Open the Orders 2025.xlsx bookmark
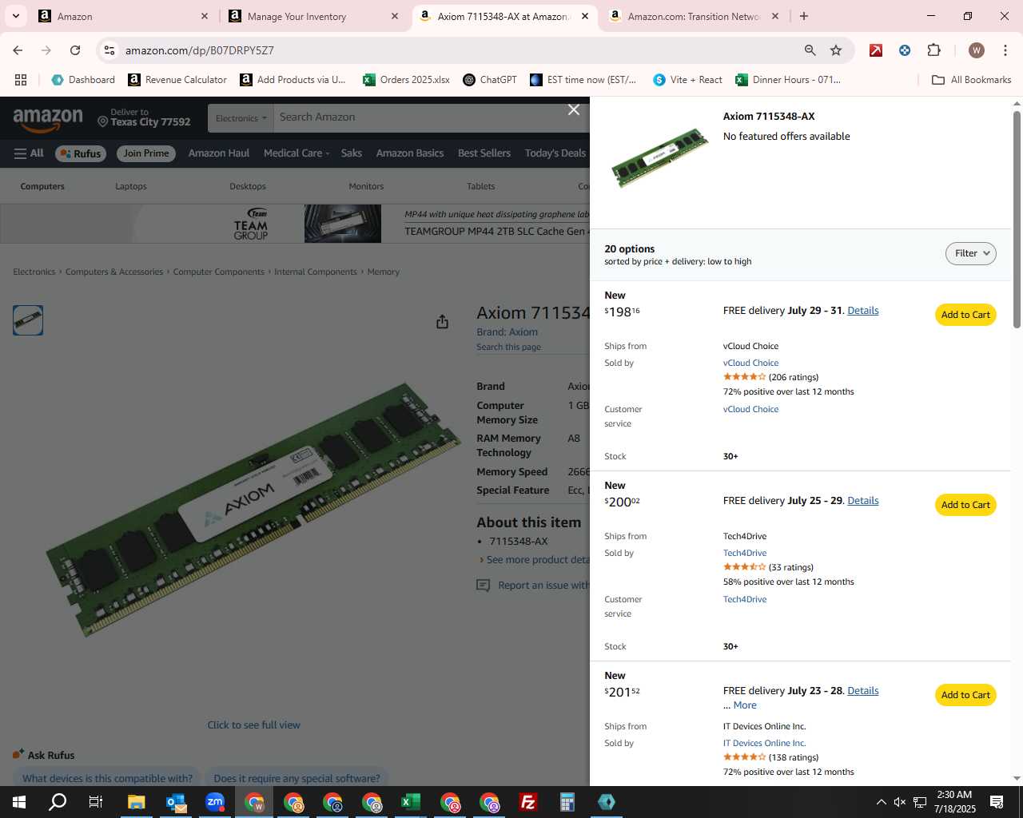This screenshot has width=1023, height=818. (406, 80)
